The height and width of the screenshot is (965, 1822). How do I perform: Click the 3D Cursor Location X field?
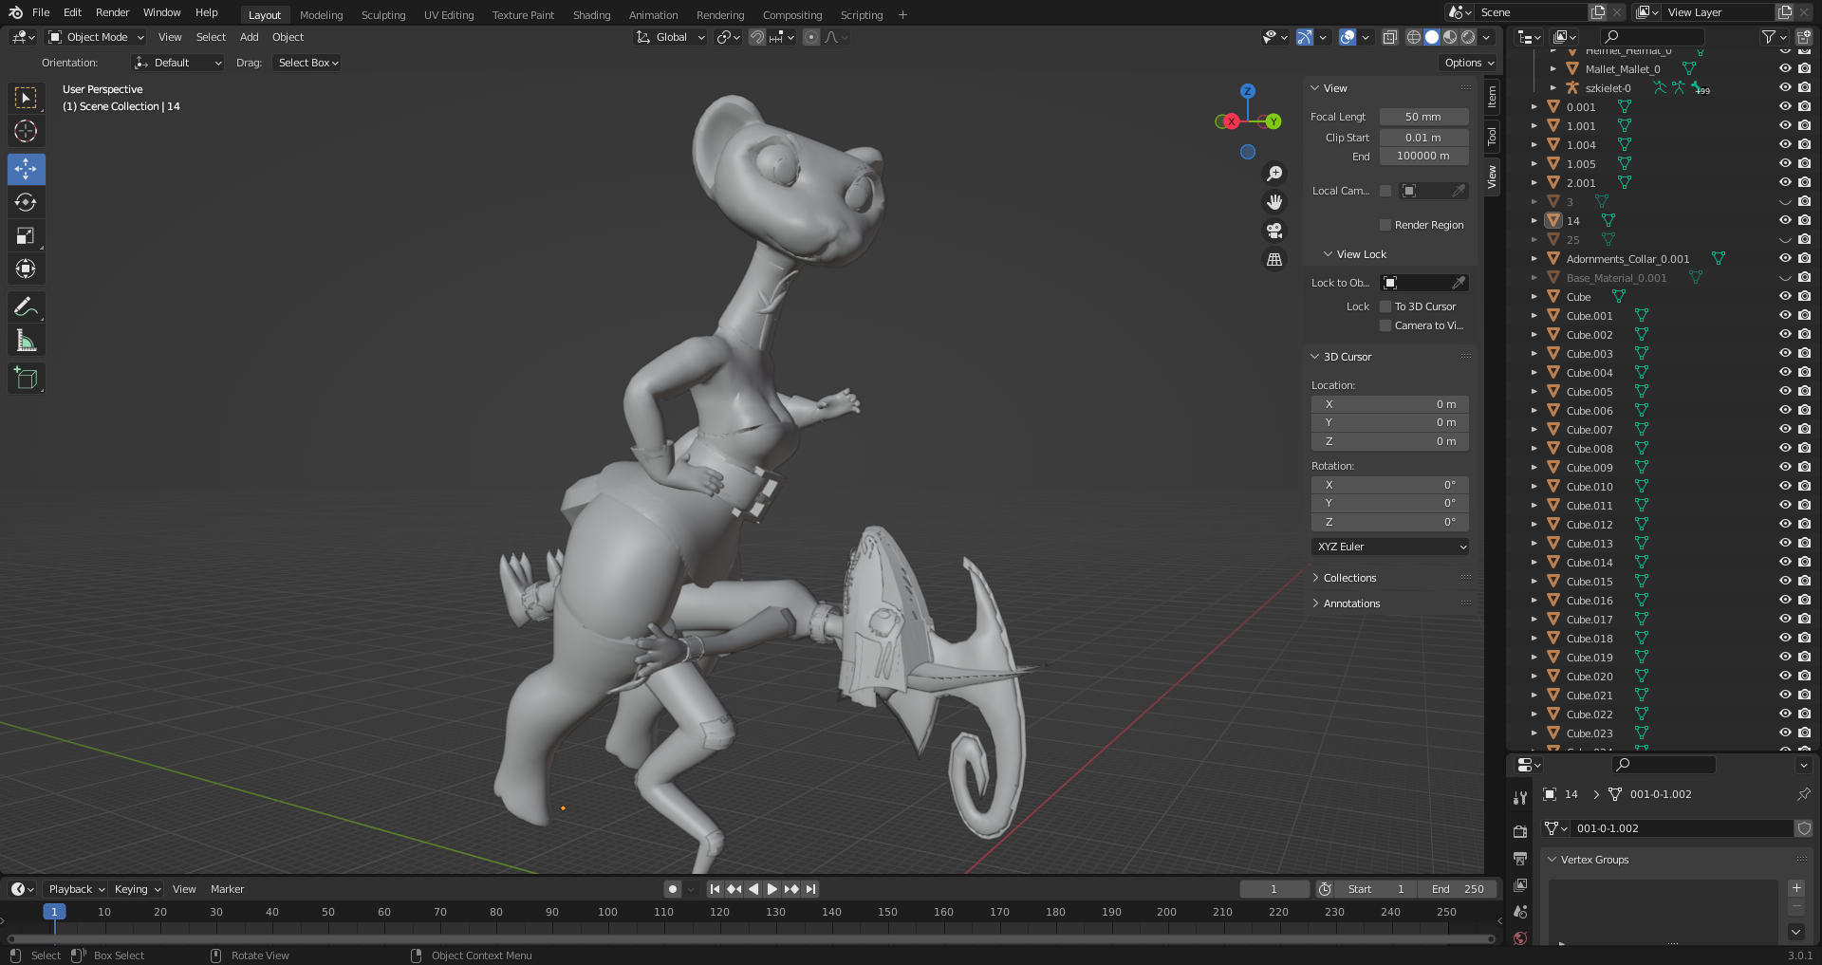click(x=1390, y=404)
